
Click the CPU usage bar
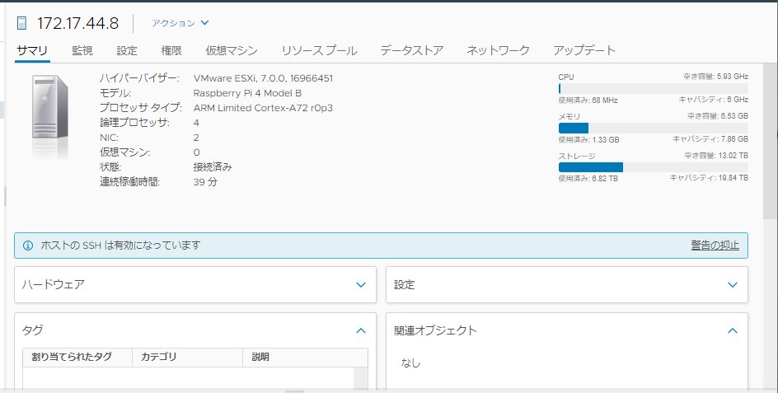coord(653,89)
